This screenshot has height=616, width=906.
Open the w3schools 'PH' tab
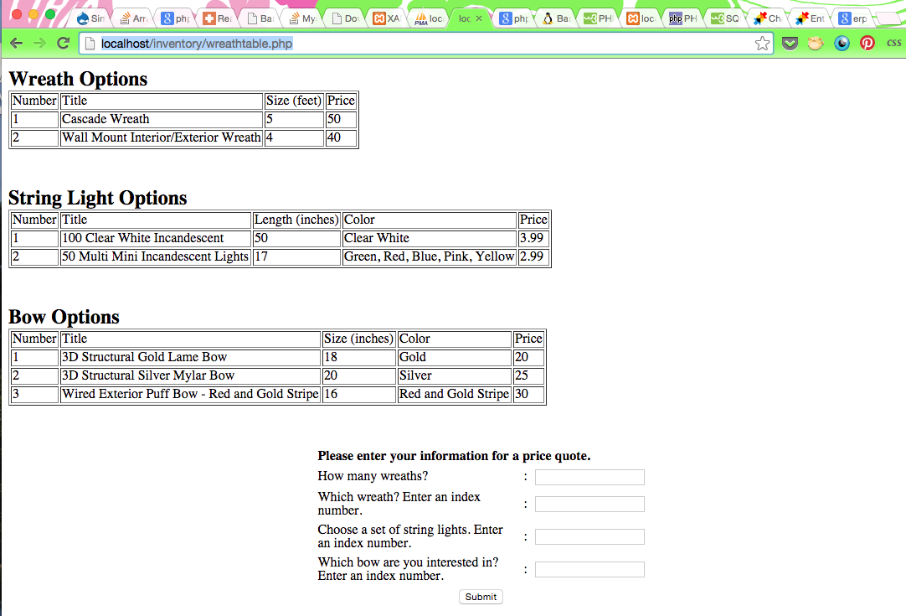click(x=598, y=18)
